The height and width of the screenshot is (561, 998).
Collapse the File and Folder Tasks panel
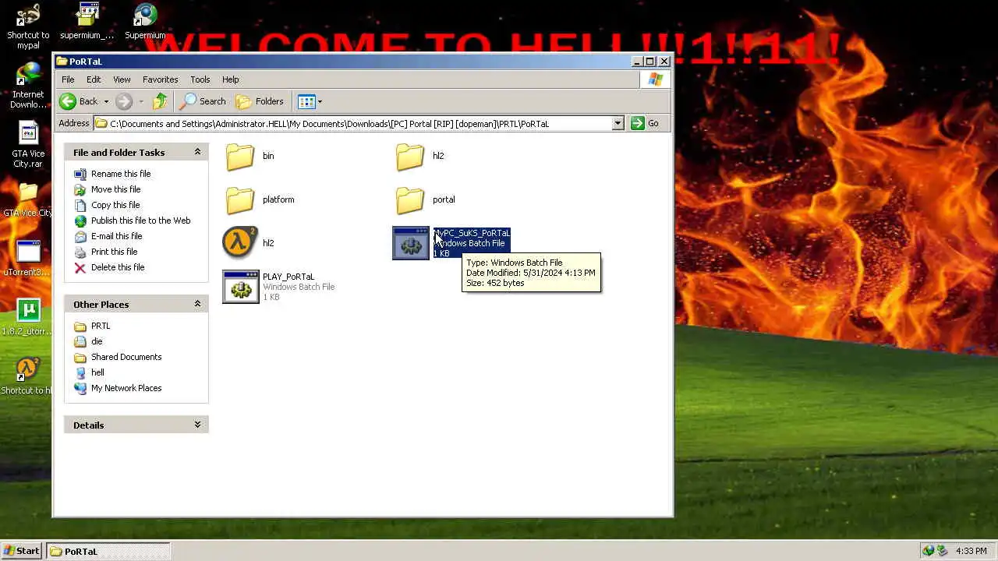197,152
